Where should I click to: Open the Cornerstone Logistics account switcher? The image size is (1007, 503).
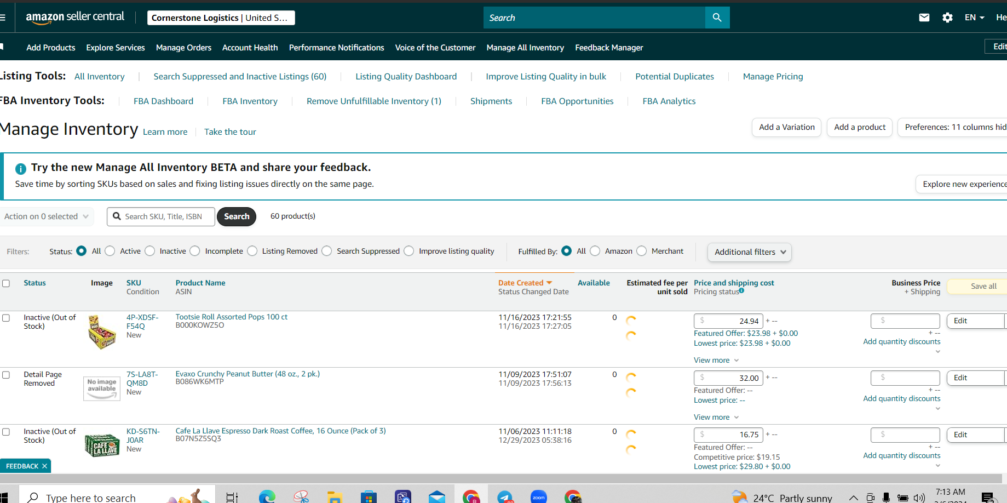221,18
